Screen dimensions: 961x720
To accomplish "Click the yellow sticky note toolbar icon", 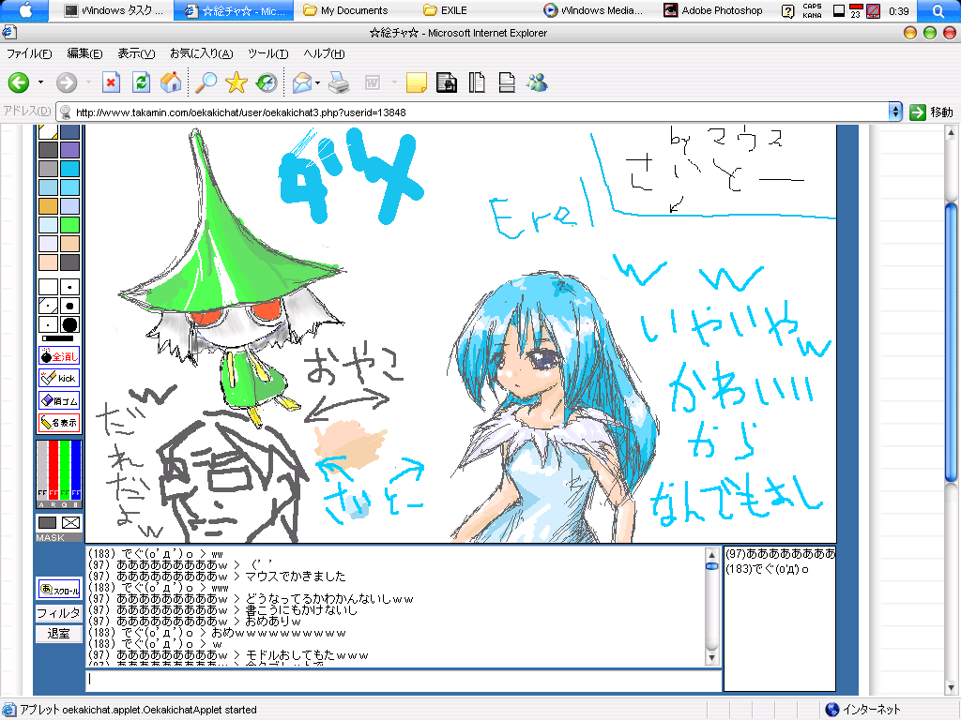I will (416, 82).
